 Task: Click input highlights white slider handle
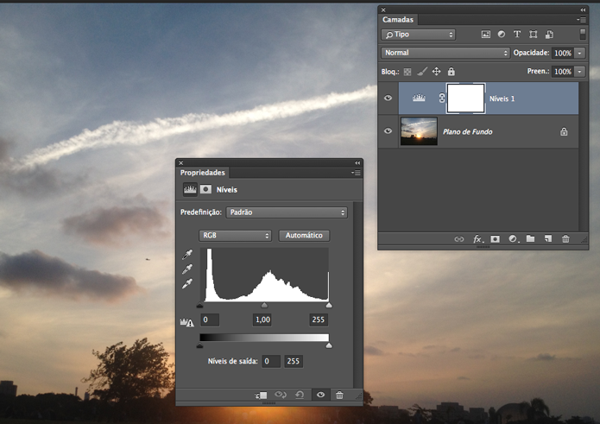tap(329, 306)
